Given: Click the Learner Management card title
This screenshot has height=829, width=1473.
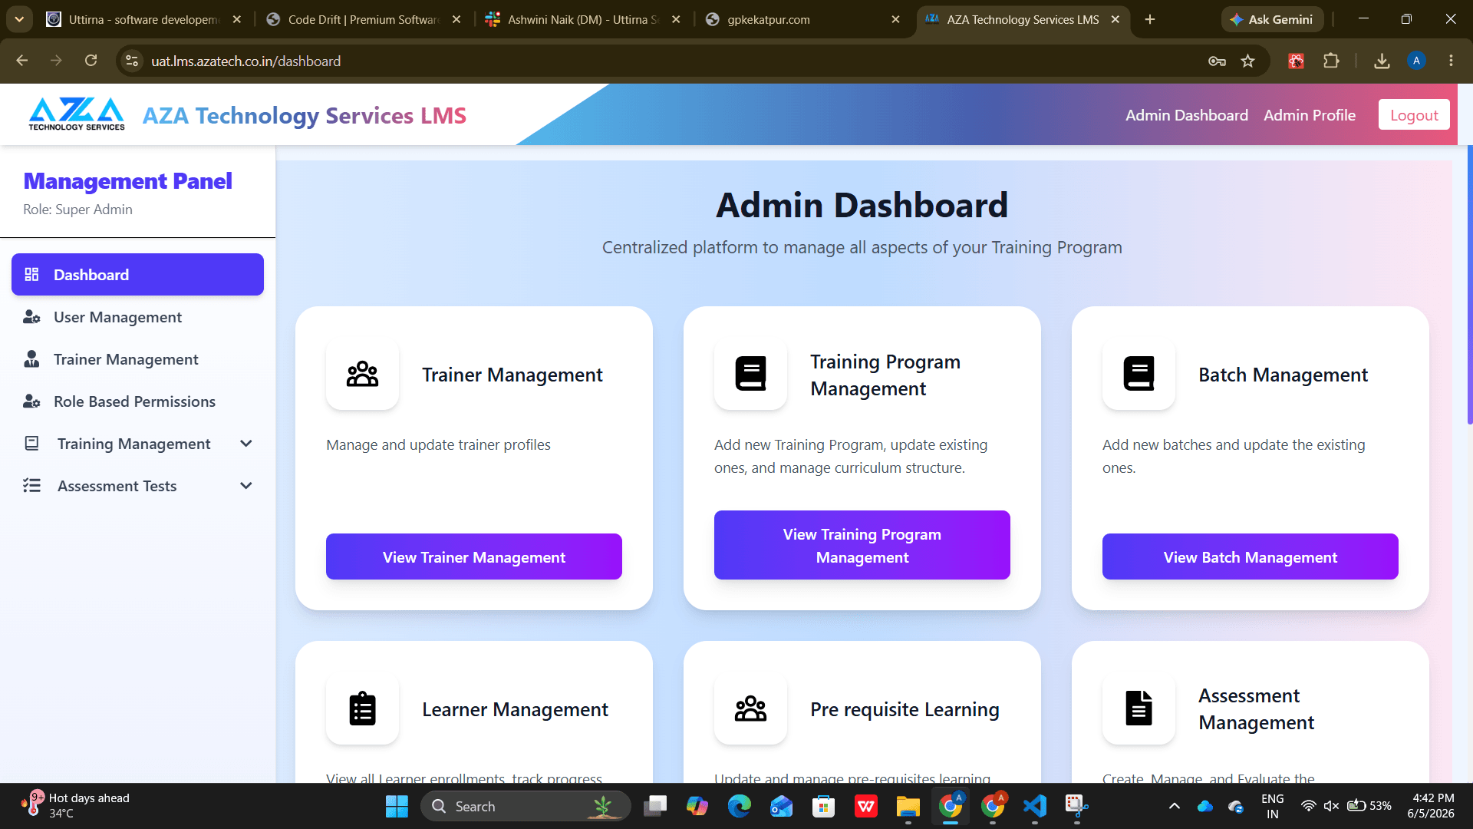Looking at the screenshot, I should [x=515, y=709].
